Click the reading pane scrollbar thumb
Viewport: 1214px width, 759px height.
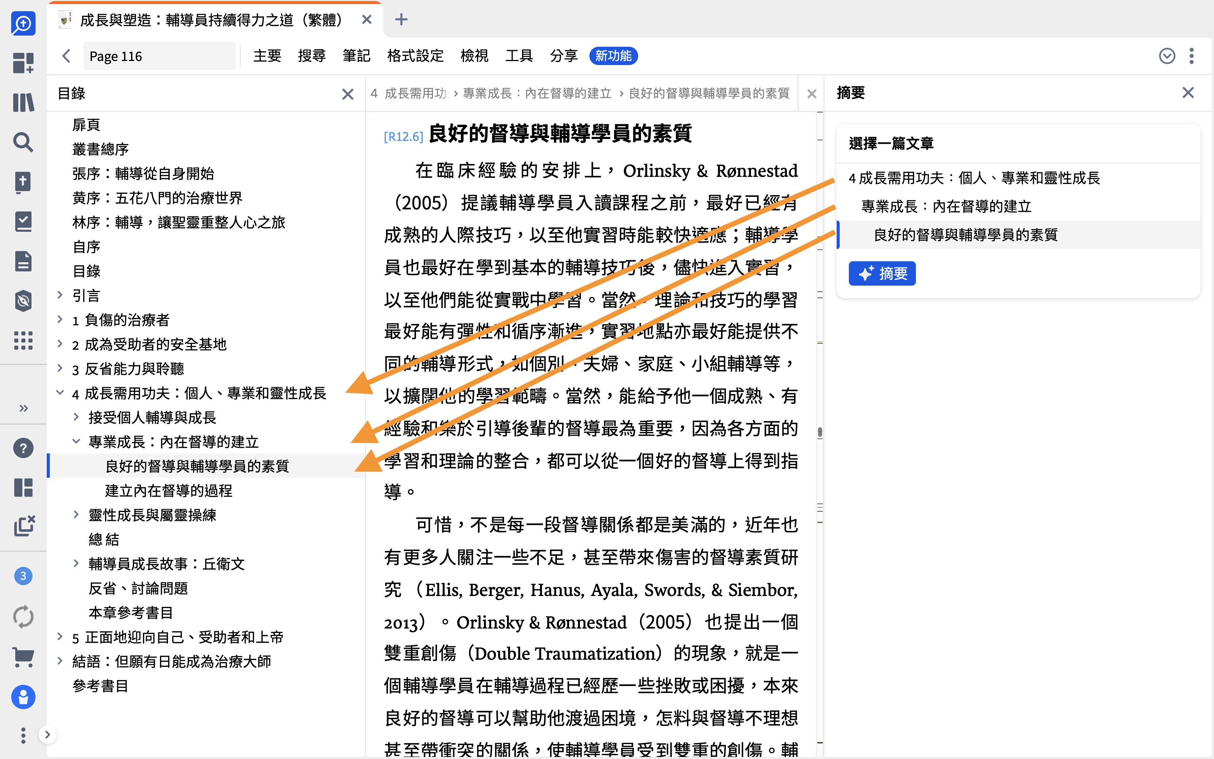[820, 432]
